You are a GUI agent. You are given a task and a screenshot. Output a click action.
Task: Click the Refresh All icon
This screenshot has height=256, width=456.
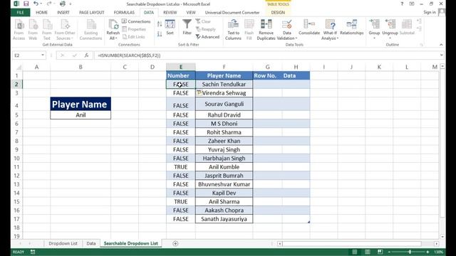coord(113,29)
